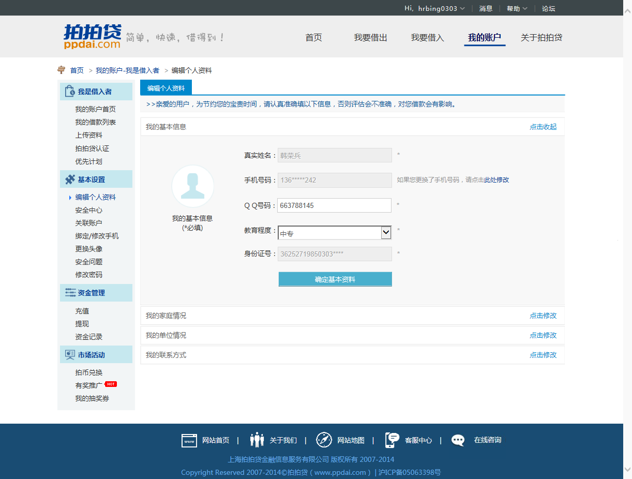The height and width of the screenshot is (479, 632).
Task: Click the ppdai.com logo
Action: [x=92, y=37]
